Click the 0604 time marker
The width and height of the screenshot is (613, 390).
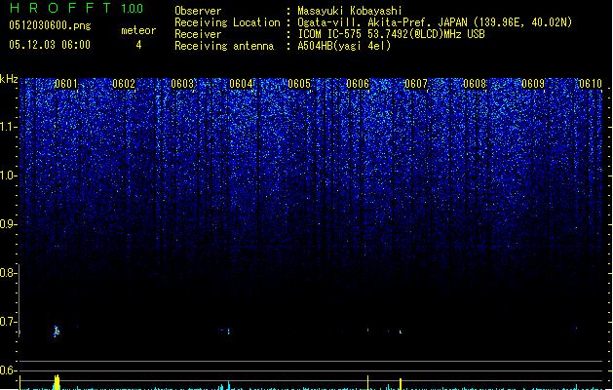click(241, 84)
